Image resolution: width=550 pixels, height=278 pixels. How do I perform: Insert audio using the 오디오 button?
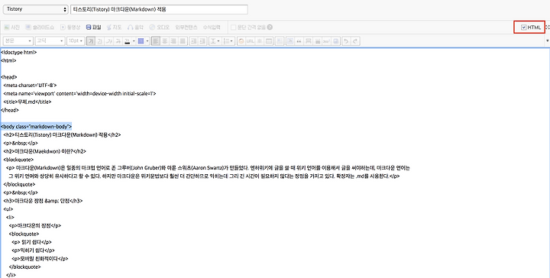point(159,27)
